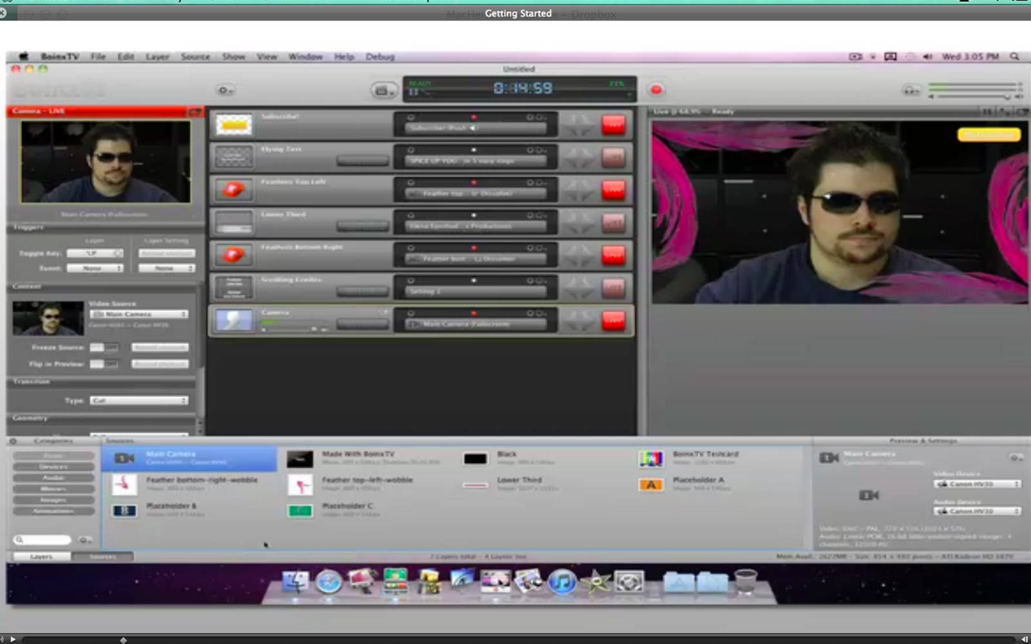
Task: Open the Transition Type dropdown
Action: coord(139,401)
